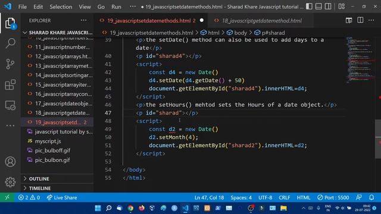Open the Explorer view in activity bar
This screenshot has width=381, height=214.
point(10,23)
